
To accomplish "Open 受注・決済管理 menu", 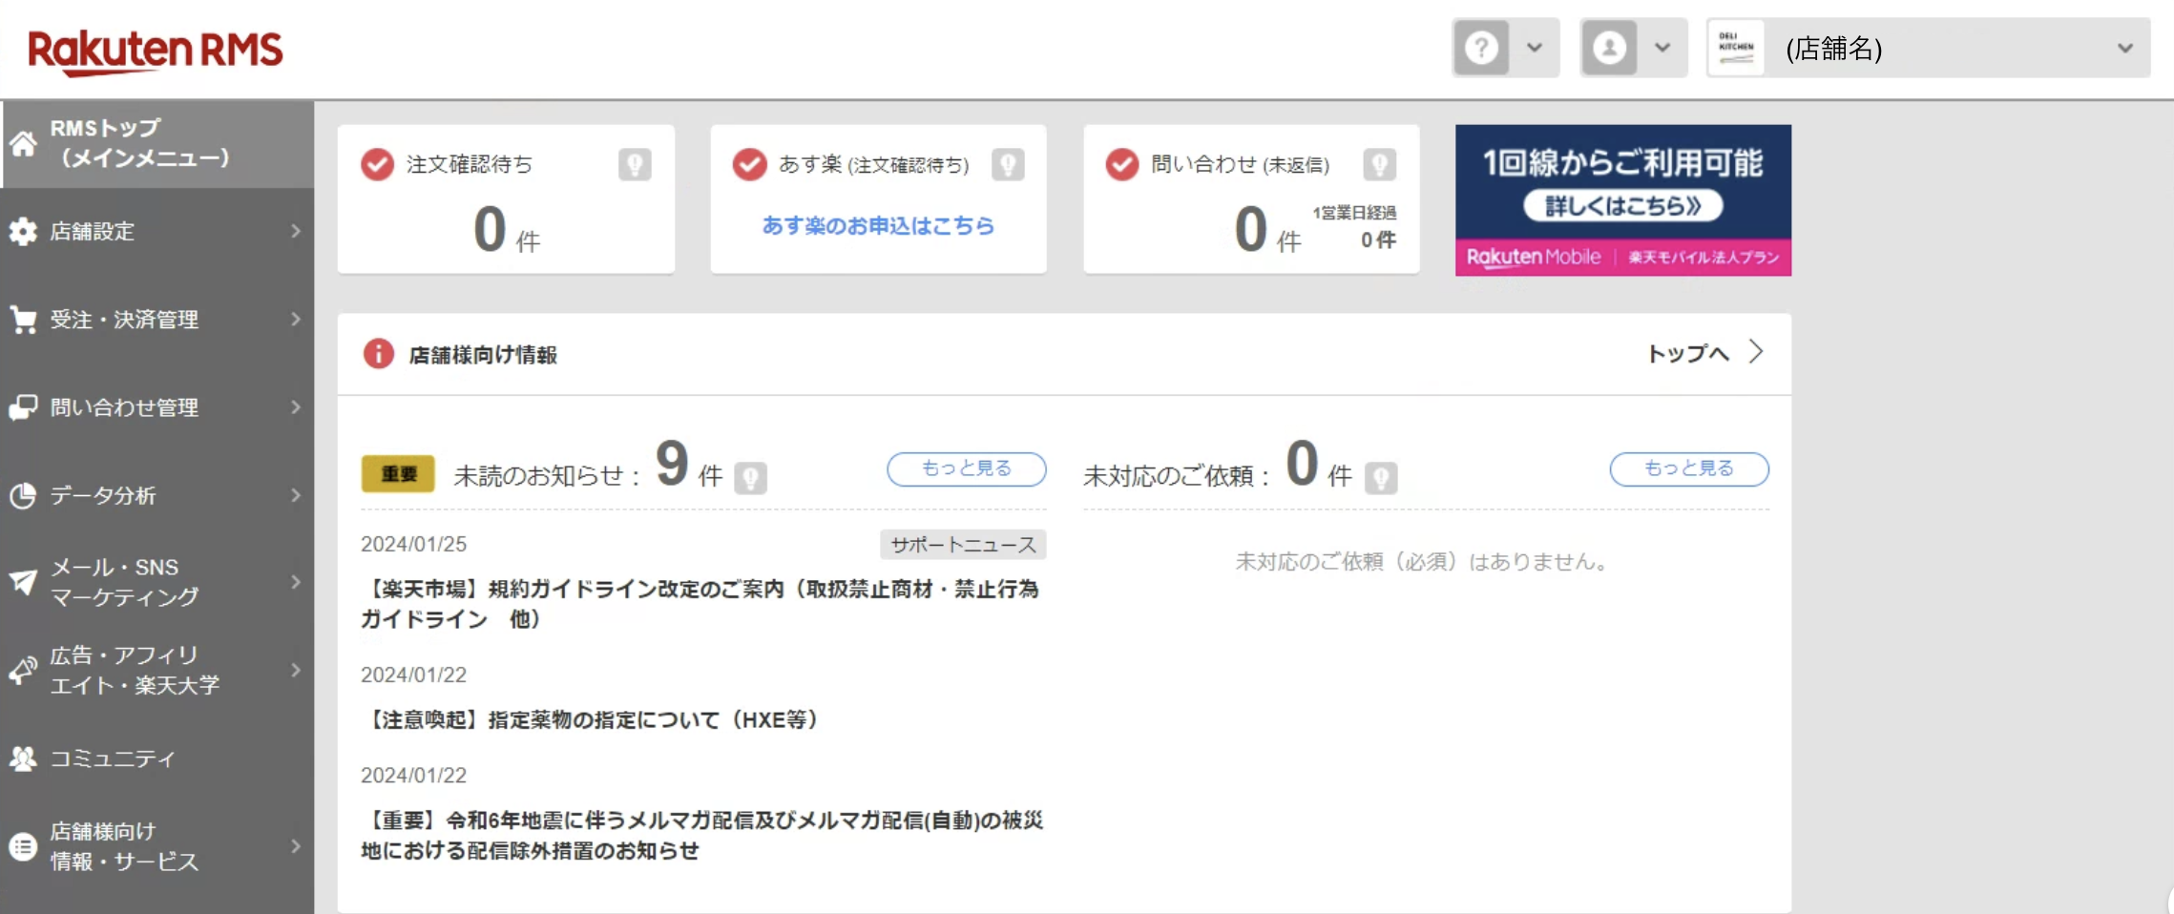I will pyautogui.click(x=157, y=320).
